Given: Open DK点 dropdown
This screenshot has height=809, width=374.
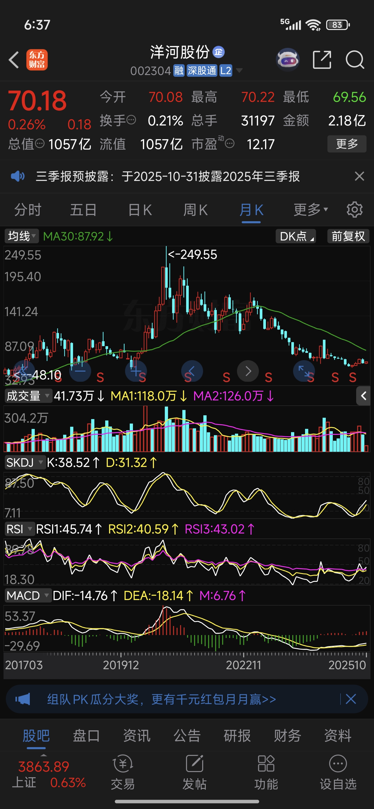Looking at the screenshot, I should tap(296, 236).
